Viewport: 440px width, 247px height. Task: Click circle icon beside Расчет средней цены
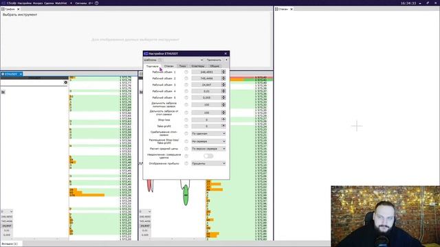(186, 149)
